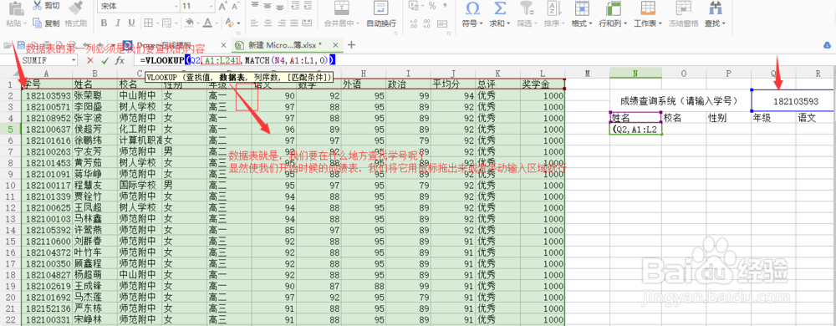The width and height of the screenshot is (836, 326).
Task: Click the percent style icon
Action: point(432,6)
